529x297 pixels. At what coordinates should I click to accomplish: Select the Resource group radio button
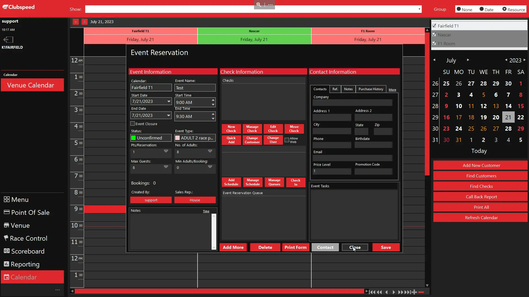coord(504,9)
